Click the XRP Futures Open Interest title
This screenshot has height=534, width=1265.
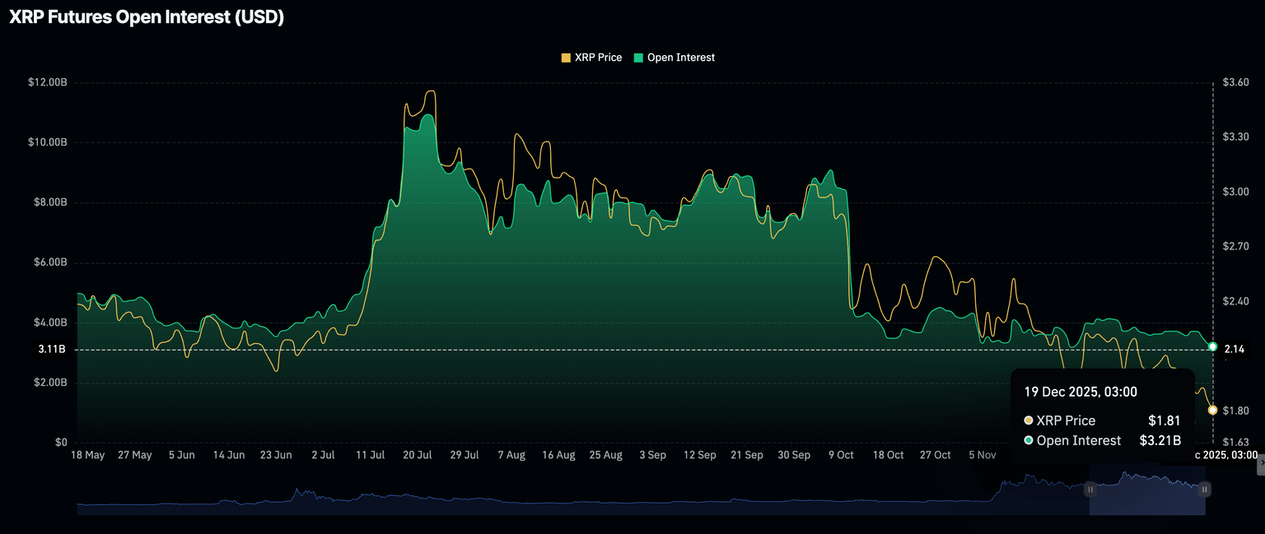[147, 18]
